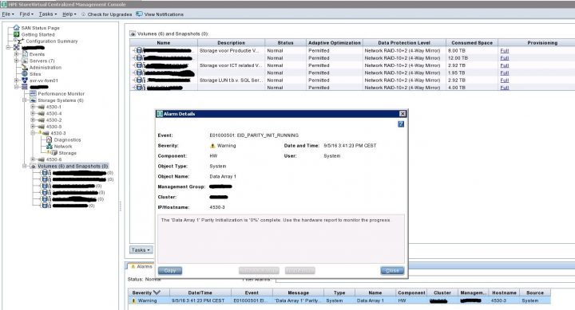Expand the 4530-6 tree node
This screenshot has width=575, height=310.
[x=33, y=159]
